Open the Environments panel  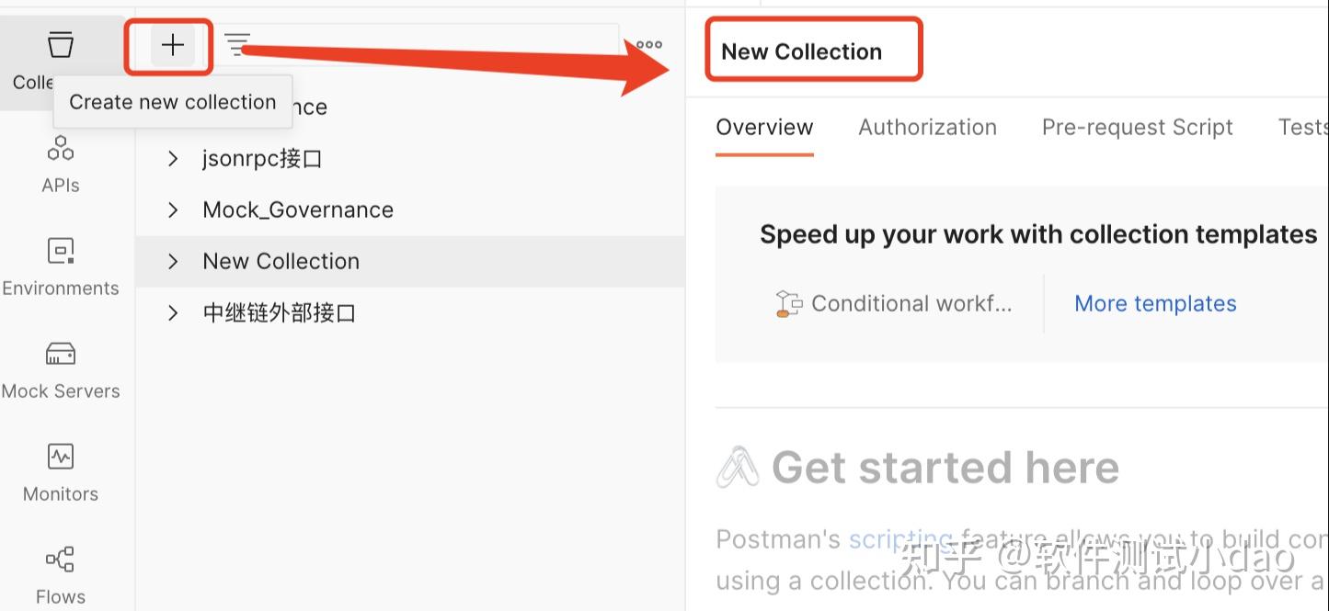[61, 264]
